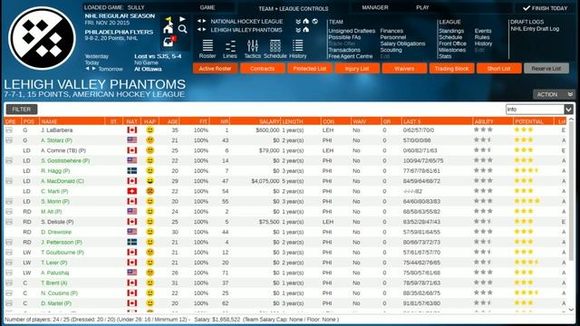
Task: Toggle dressed icon for T. Leier
Action: (x=9, y=263)
